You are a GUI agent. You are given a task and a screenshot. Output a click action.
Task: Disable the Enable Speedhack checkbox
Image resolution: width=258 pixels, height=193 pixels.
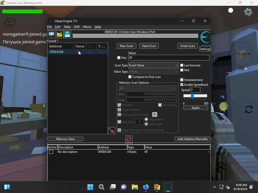pos(182,84)
